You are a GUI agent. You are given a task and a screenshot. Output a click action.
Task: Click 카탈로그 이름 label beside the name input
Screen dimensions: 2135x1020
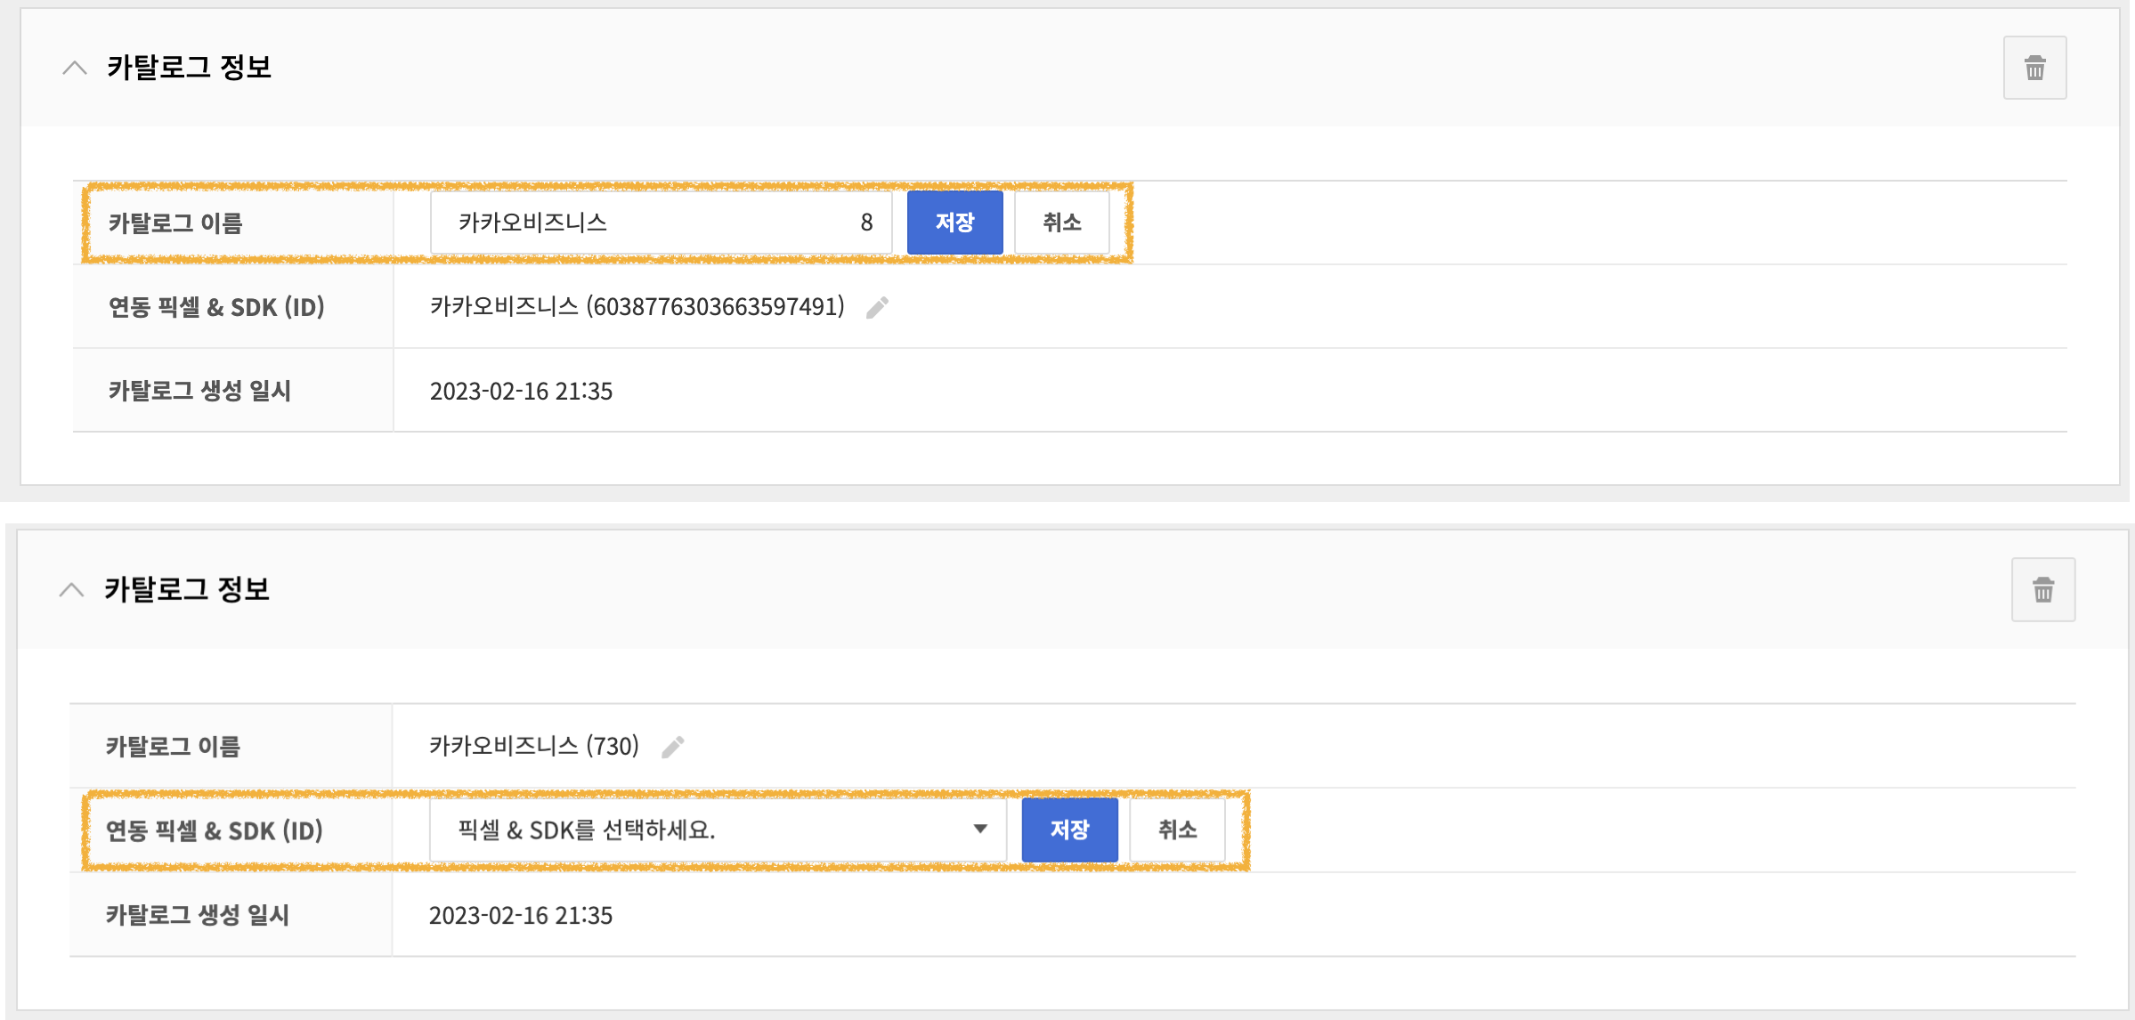[x=175, y=223]
